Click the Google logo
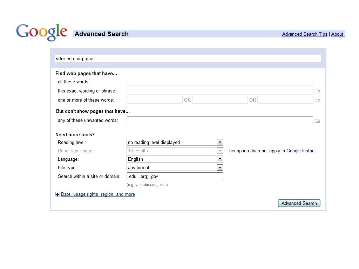The height and width of the screenshot is (269, 359). pyautogui.click(x=41, y=32)
